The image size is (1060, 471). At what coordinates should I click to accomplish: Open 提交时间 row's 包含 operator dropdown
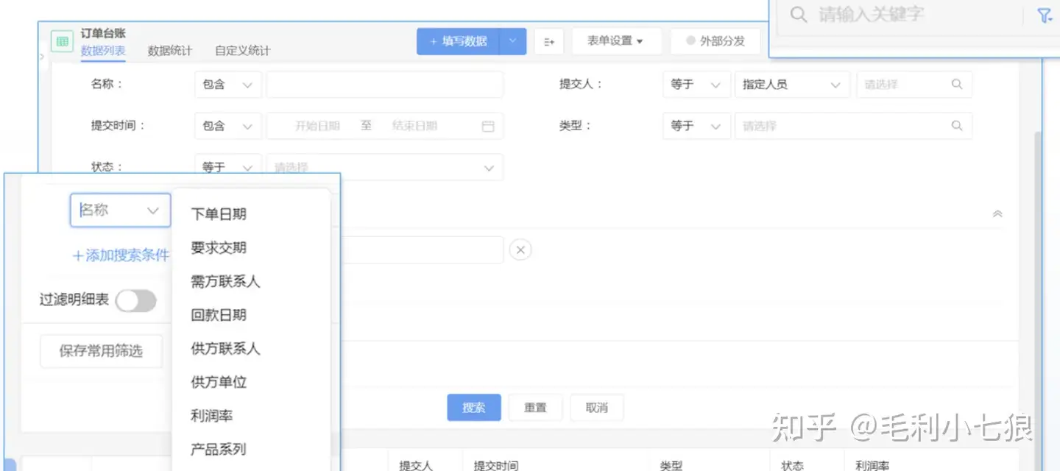[228, 126]
